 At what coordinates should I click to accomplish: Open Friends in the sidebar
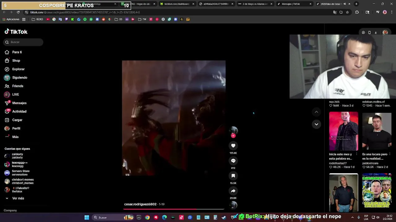pos(14,86)
